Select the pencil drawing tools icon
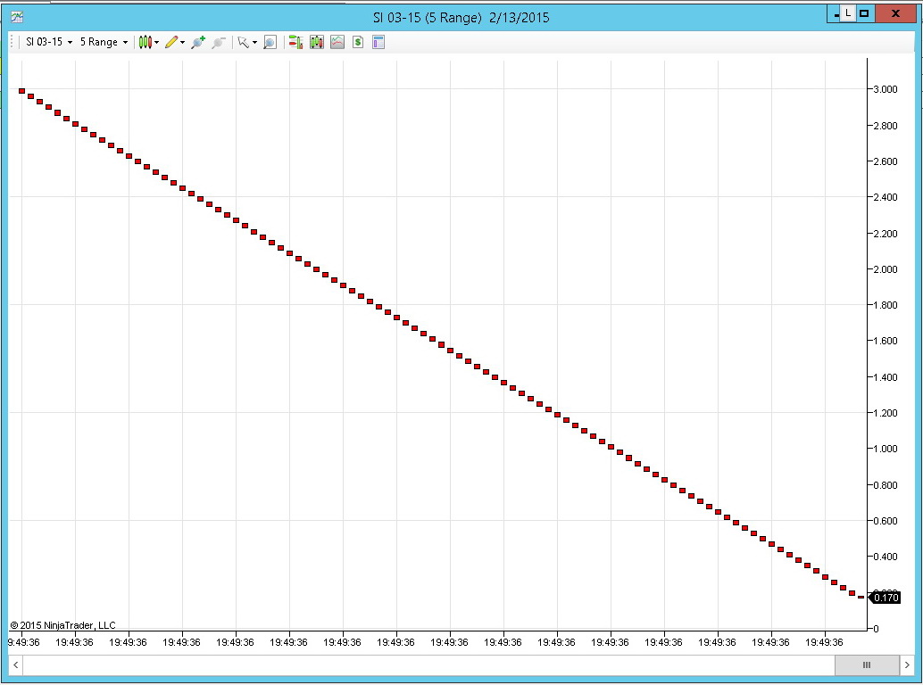Screen dimensions: 923x685 171,42
